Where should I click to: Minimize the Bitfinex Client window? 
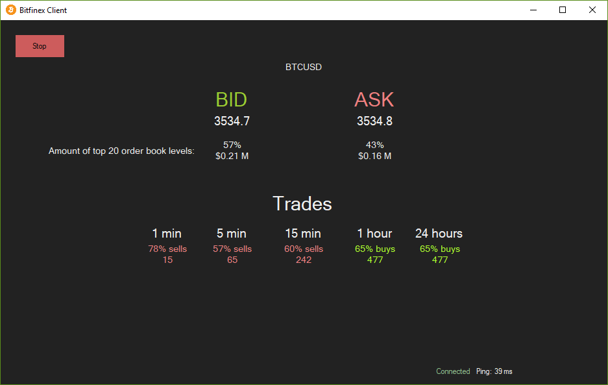point(533,10)
